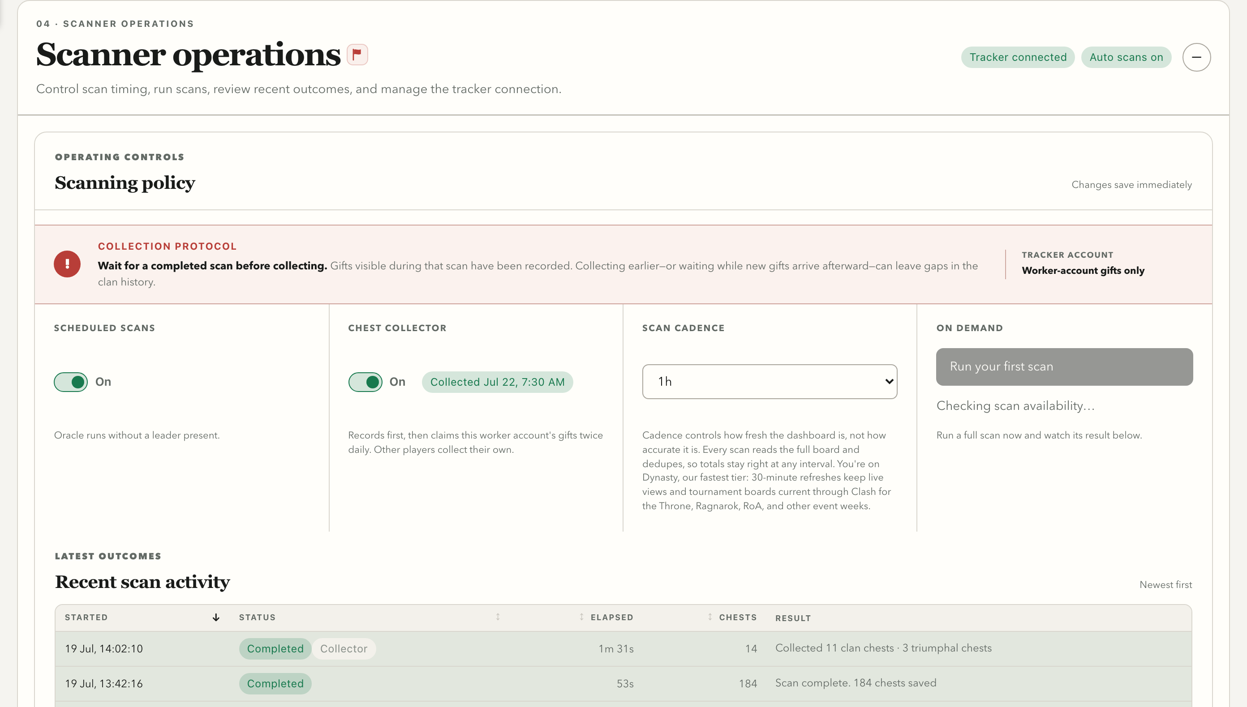Sort the table by Chests column

click(x=709, y=617)
